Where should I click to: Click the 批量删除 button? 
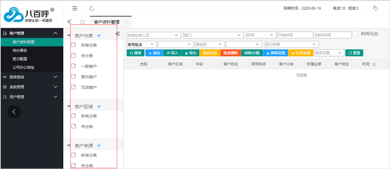(231, 53)
